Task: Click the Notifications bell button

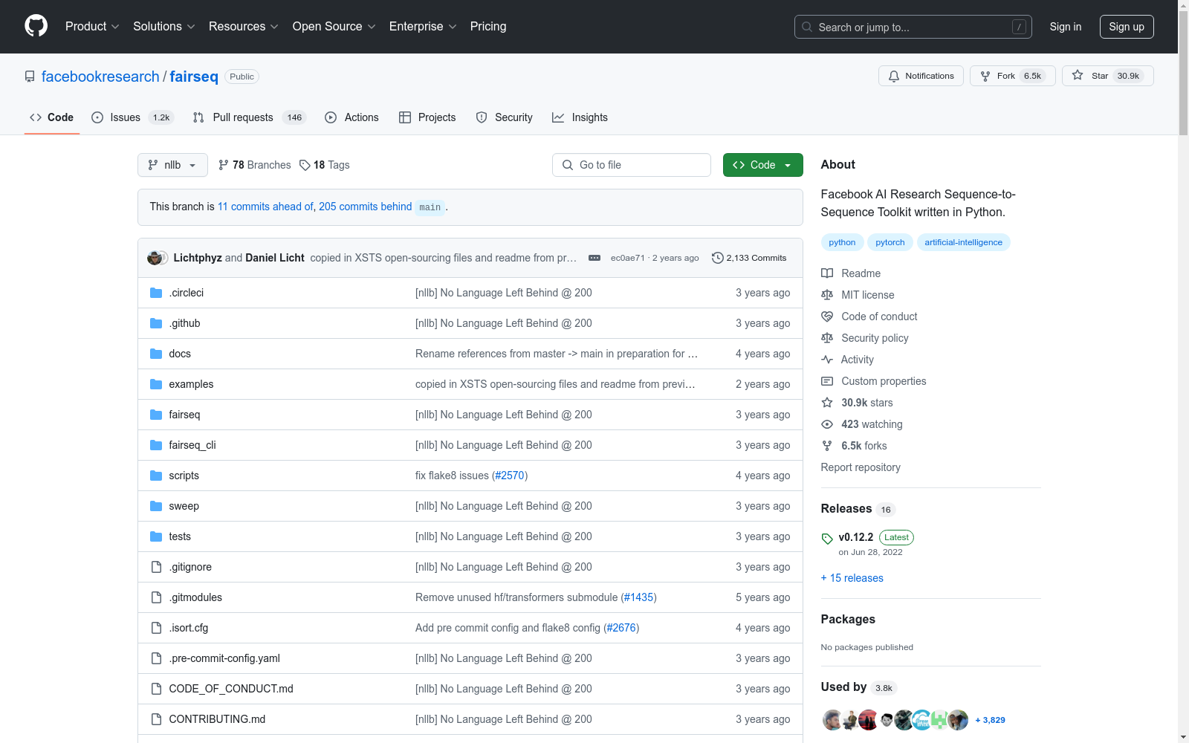Action: click(921, 76)
